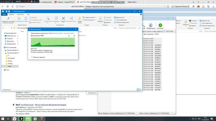
Task: Open the Explorer help icon
Action: coord(141,14)
